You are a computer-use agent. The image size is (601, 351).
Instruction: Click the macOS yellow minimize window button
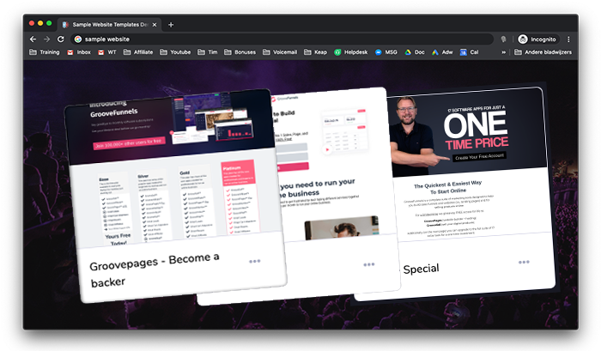[40, 23]
